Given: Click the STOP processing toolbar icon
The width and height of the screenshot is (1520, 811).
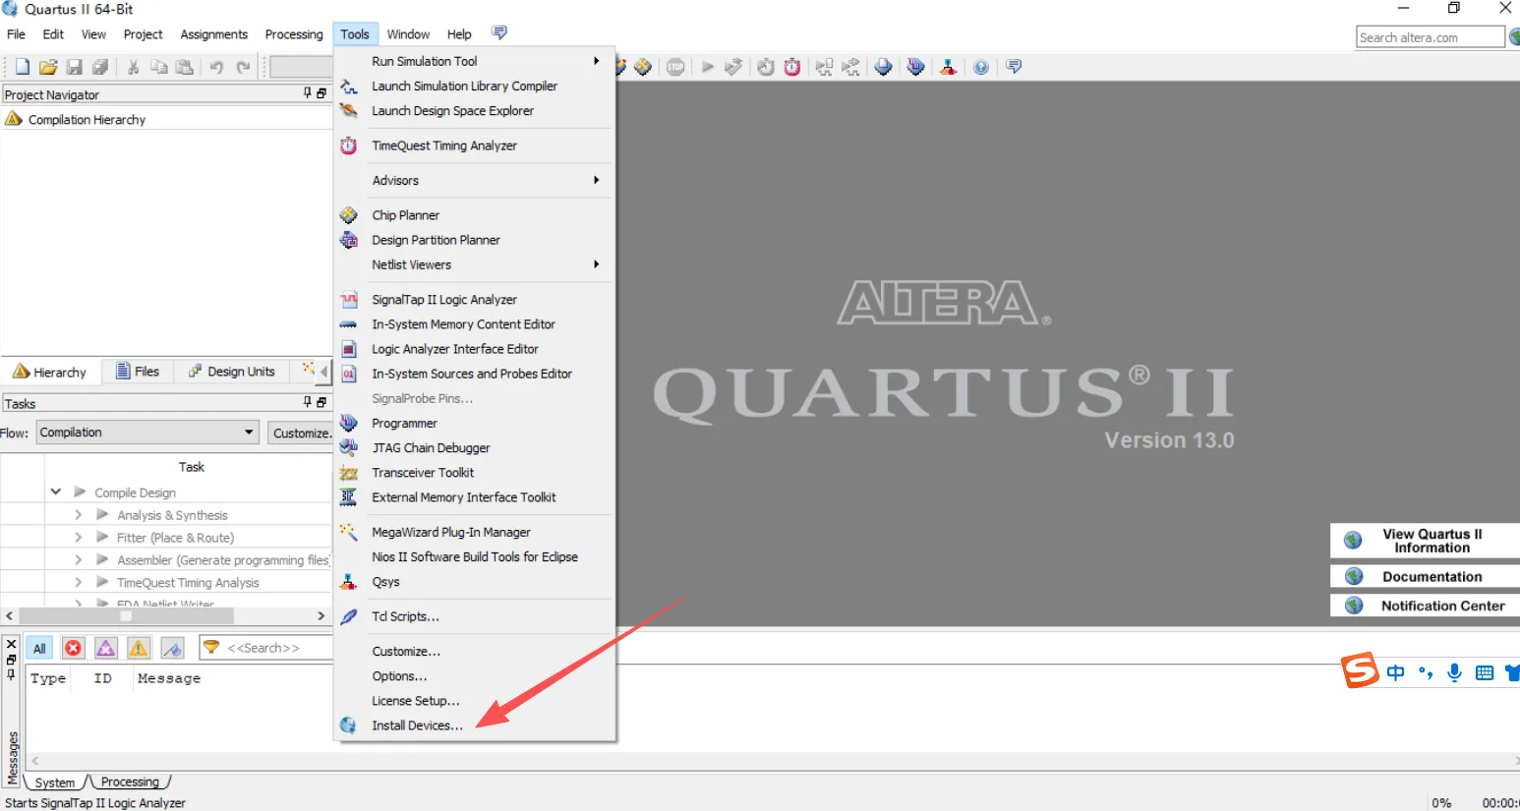Looking at the screenshot, I should [675, 67].
